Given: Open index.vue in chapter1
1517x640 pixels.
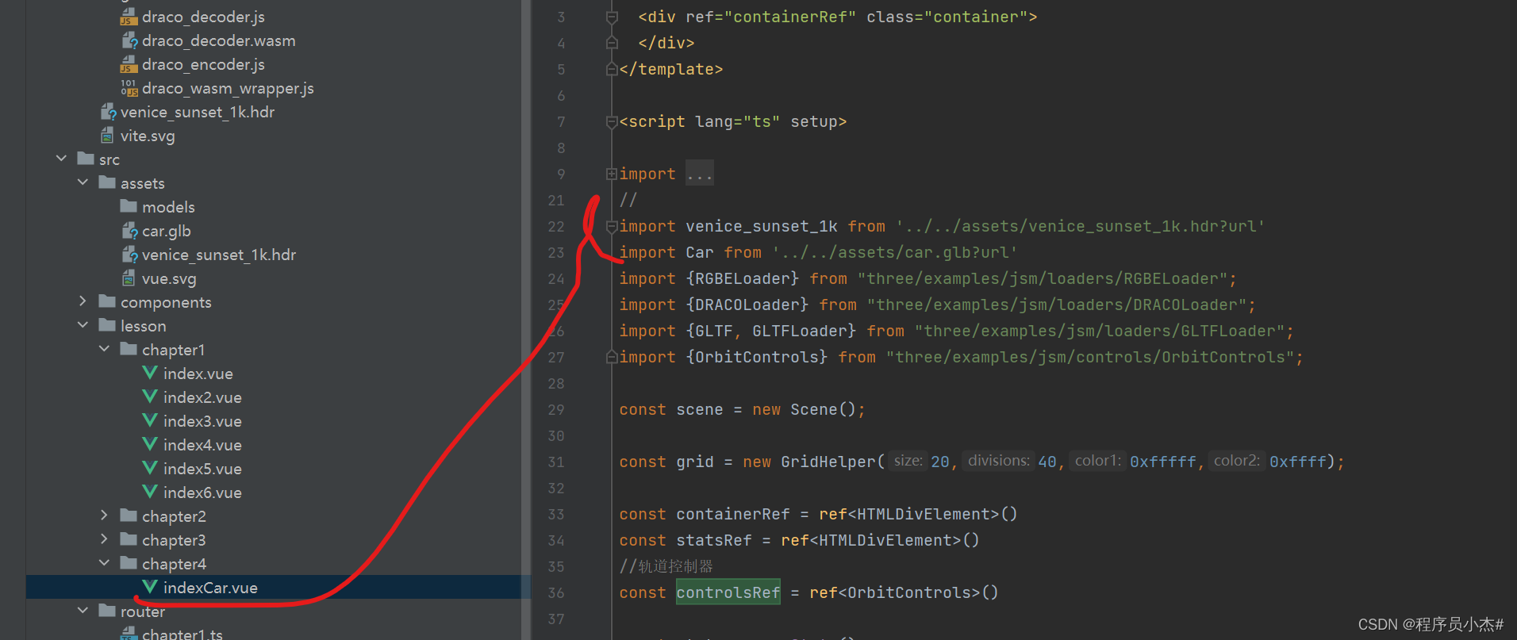Looking at the screenshot, I should point(198,374).
